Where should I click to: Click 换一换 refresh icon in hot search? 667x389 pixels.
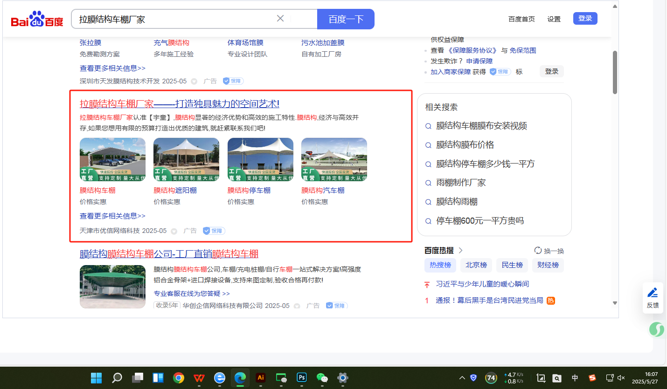(538, 251)
